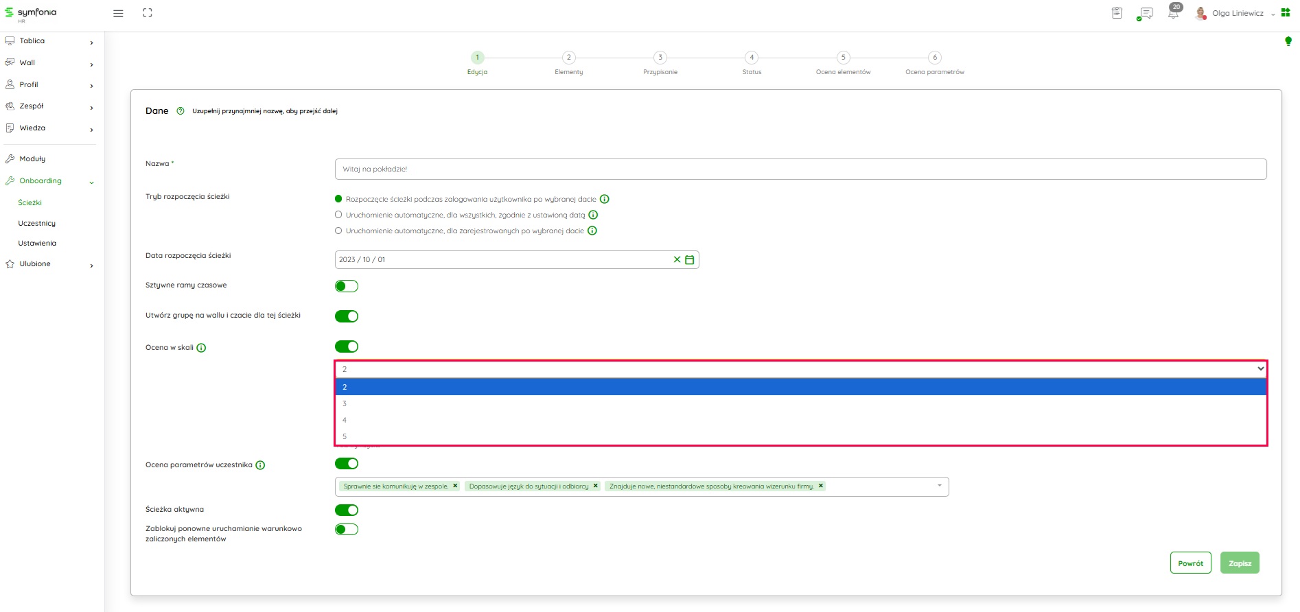Clear the path start date
The width and height of the screenshot is (1300, 612).
[677, 260]
